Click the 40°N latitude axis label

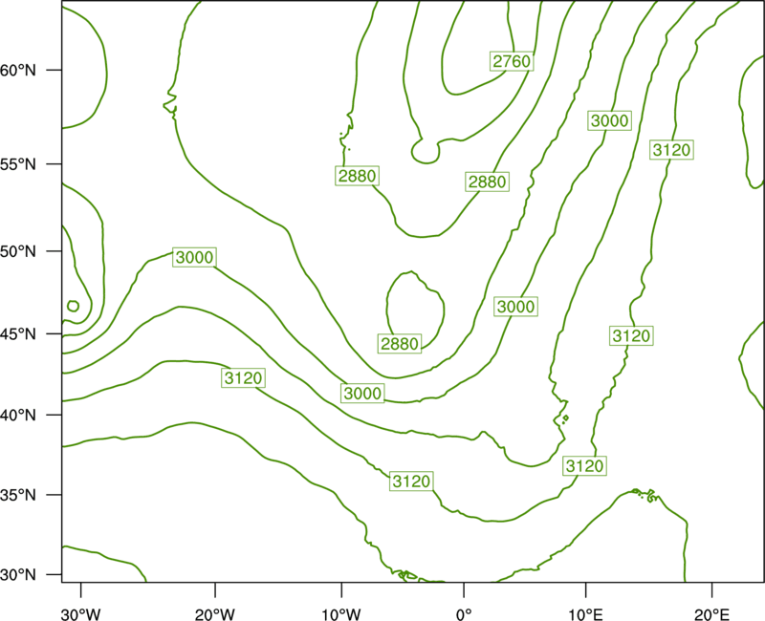pyautogui.click(x=18, y=416)
